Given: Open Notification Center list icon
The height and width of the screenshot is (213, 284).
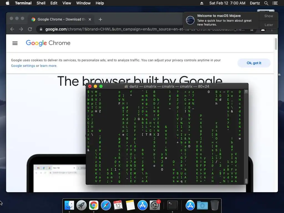Looking at the screenshot, I should coord(275,3).
